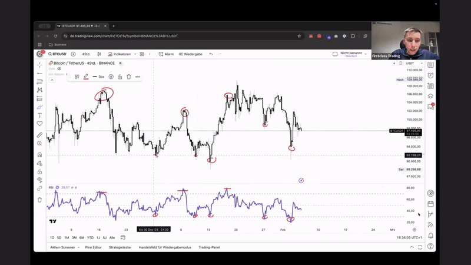Image resolution: width=471 pixels, height=265 pixels.
Task: Open the favorites heart icon tool
Action: coord(39,124)
